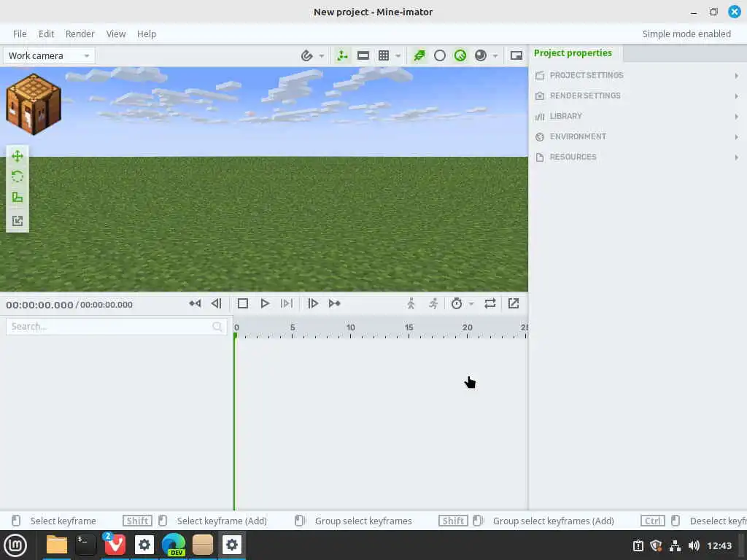Click the crafting table workbench icon
Viewport: 747px width, 560px height.
point(34,104)
